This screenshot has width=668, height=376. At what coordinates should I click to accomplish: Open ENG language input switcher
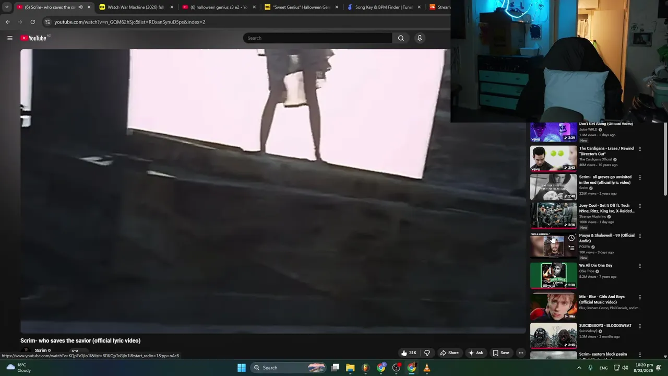point(603,368)
